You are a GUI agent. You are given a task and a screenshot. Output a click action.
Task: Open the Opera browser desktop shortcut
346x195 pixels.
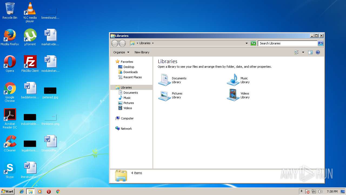point(10,64)
